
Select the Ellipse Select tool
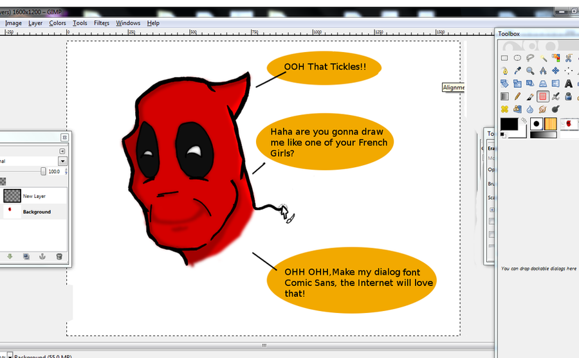pos(517,58)
